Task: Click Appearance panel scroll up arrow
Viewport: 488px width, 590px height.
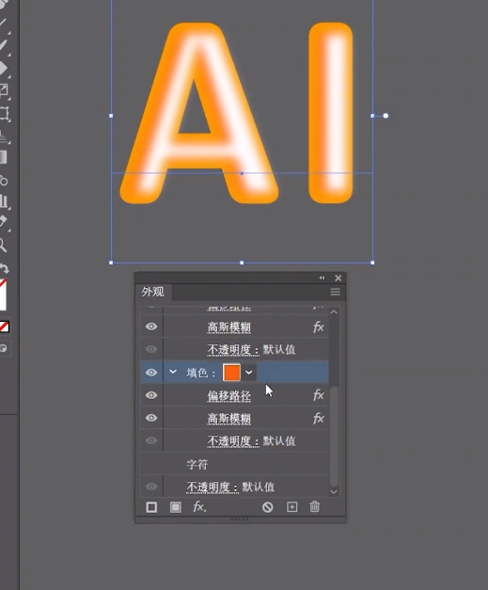Action: coord(334,311)
